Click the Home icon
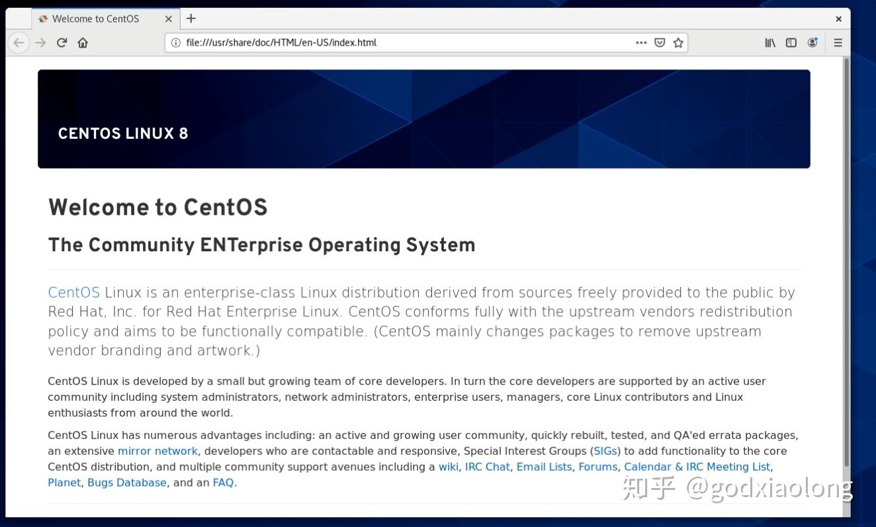The height and width of the screenshot is (527, 876). [82, 42]
